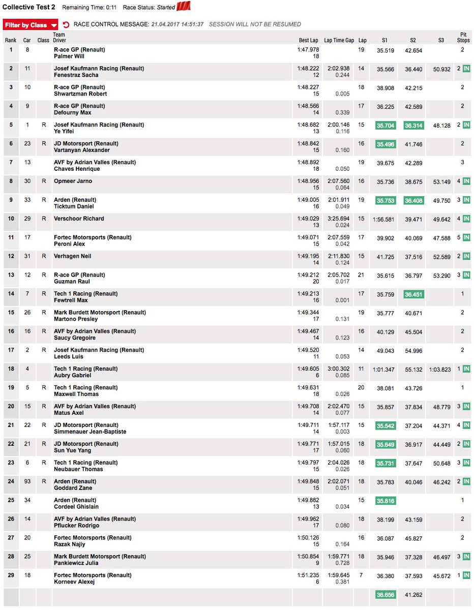Click the IN badge for Goddard Zane
This screenshot has width=474, height=610.
tap(466, 481)
